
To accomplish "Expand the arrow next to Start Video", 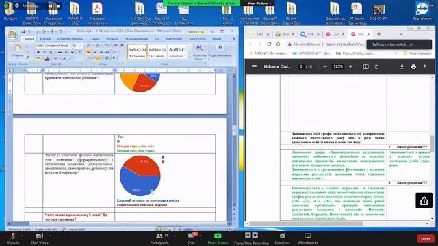I will pyautogui.click(x=50, y=236).
